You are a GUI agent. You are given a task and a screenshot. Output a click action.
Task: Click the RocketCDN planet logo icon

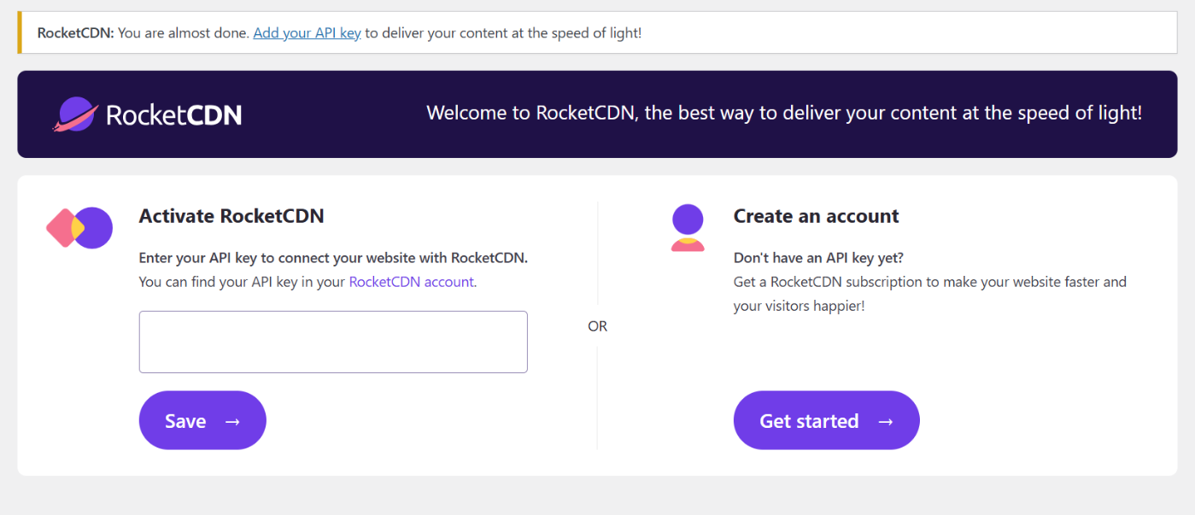(x=77, y=112)
